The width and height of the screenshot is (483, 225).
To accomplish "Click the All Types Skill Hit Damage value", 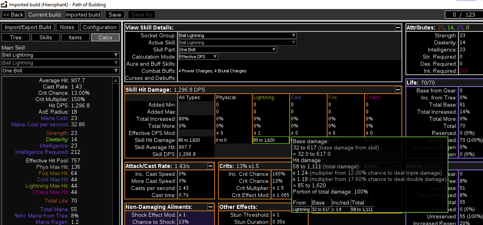I will 189,140.
